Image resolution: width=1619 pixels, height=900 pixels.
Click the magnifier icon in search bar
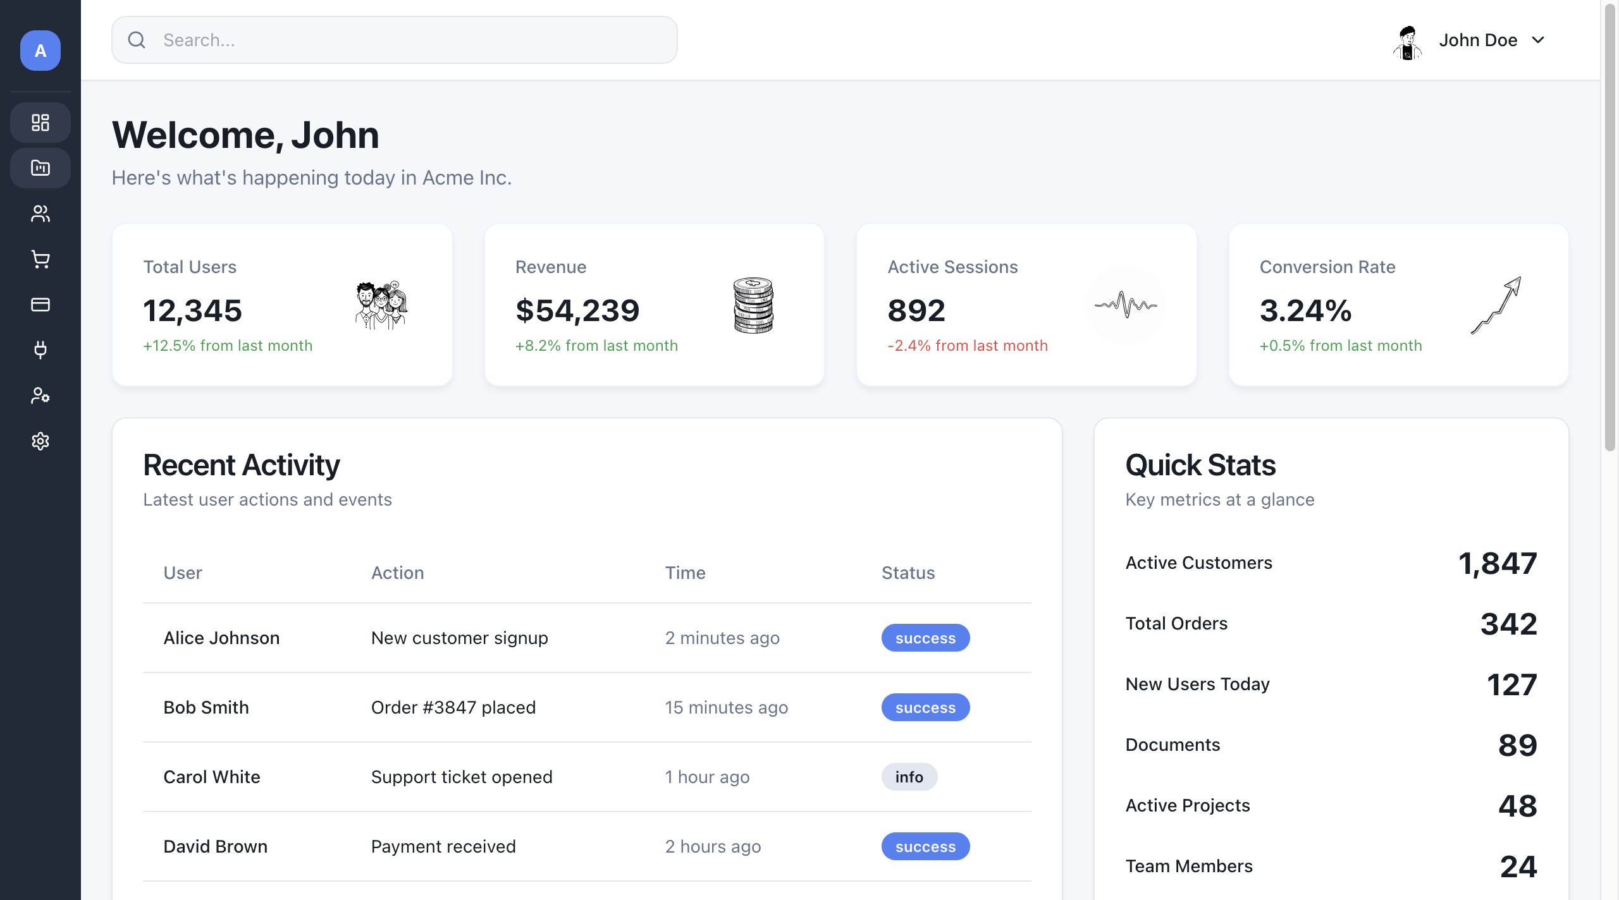[x=137, y=40]
